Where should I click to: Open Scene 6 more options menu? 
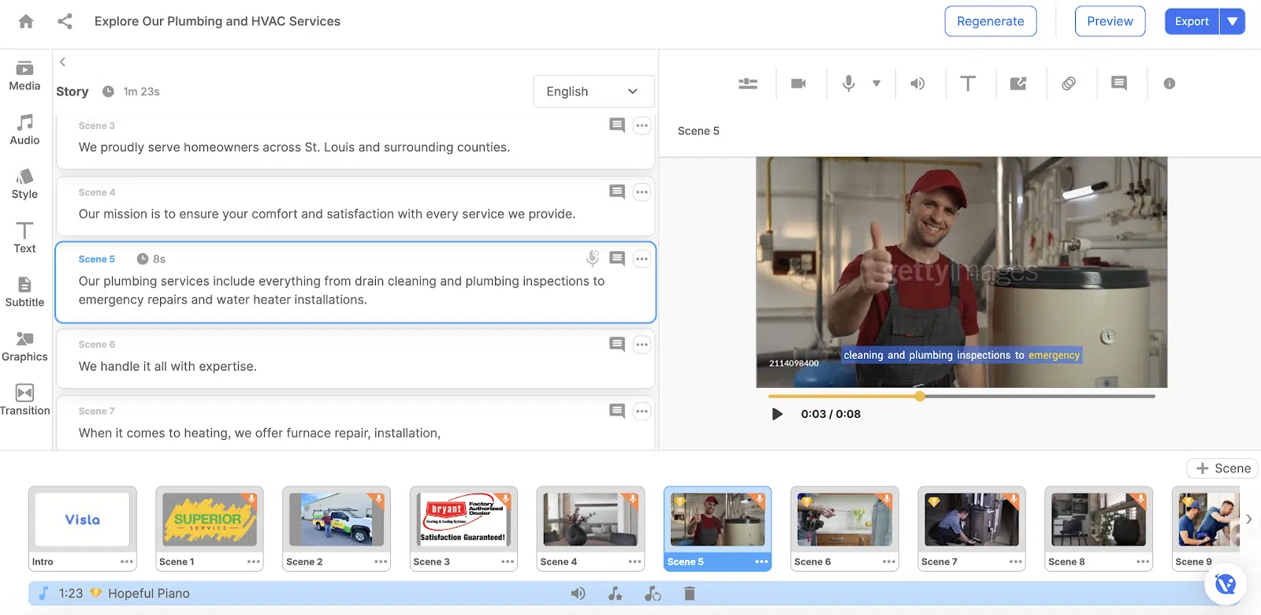[x=642, y=345]
